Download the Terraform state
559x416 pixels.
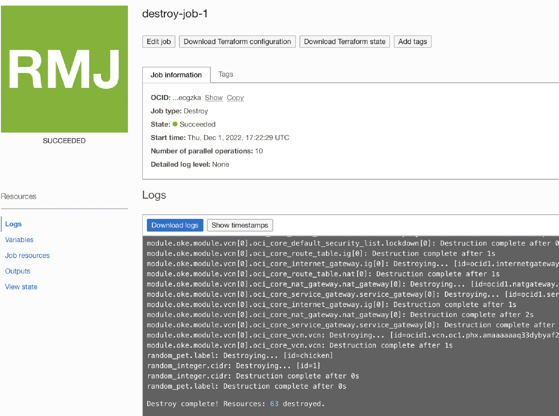(344, 41)
